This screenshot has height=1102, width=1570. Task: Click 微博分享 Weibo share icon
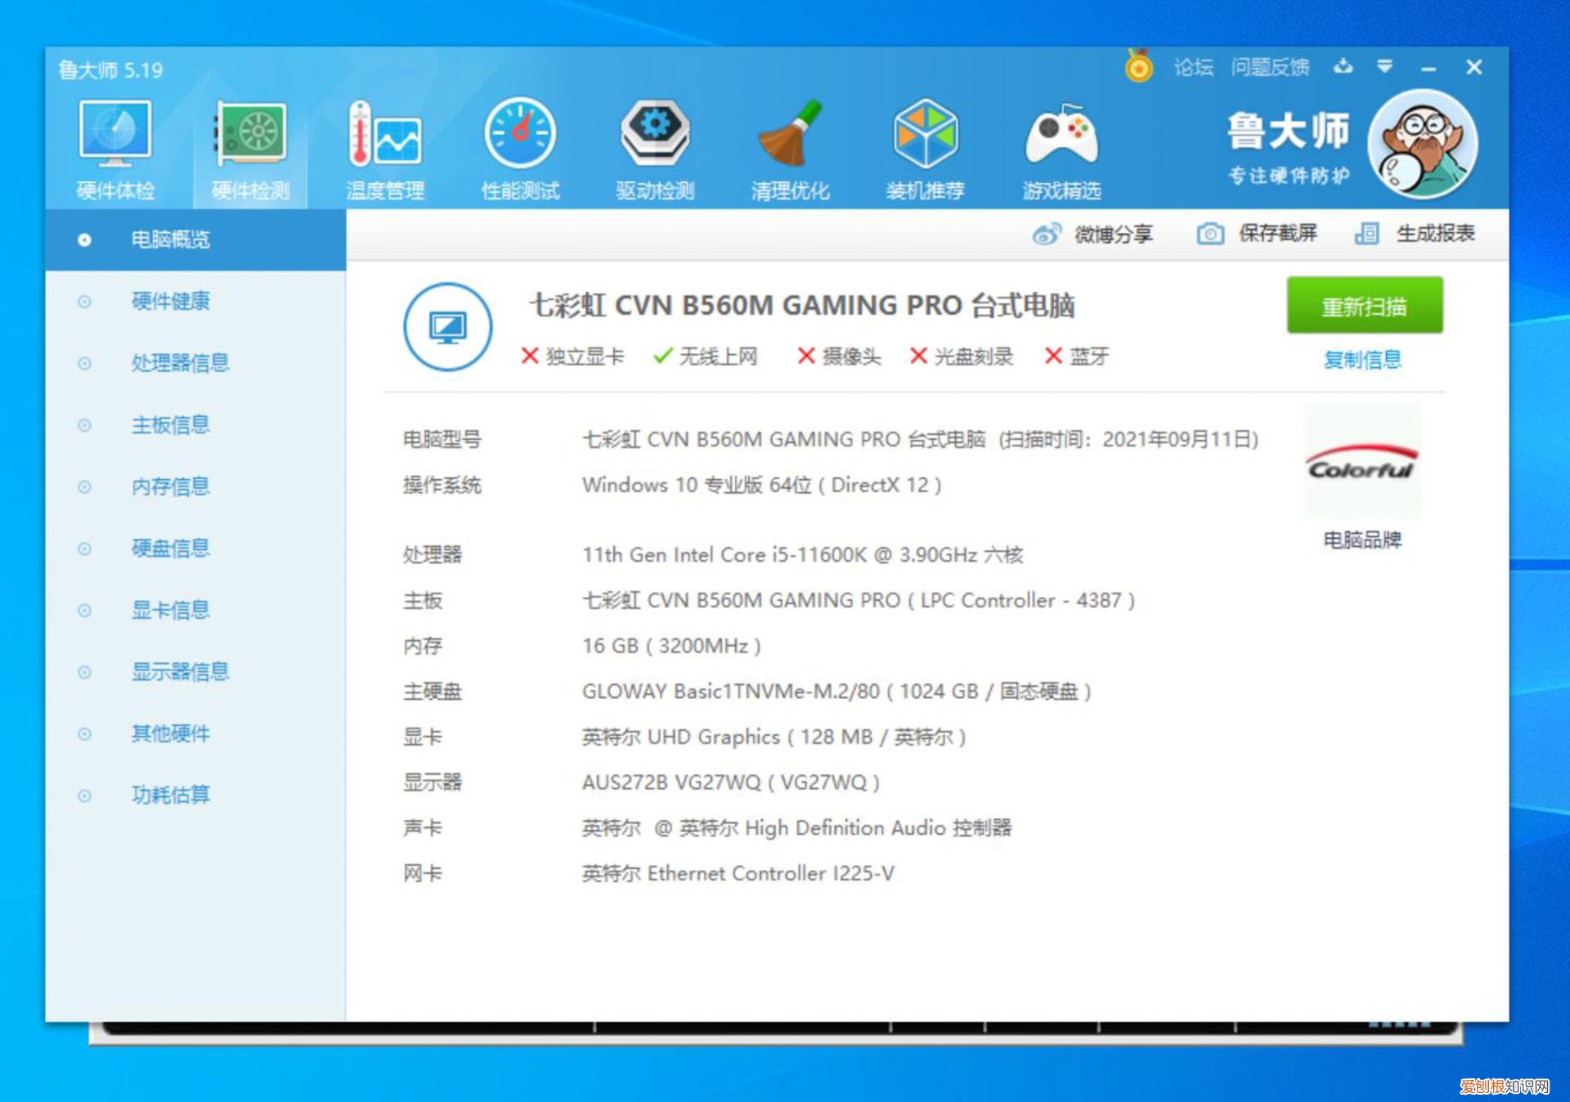1047,235
